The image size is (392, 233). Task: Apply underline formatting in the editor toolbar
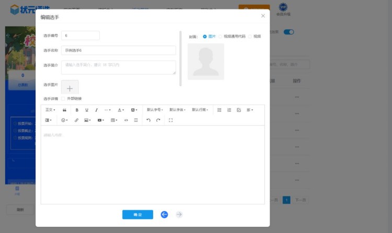point(87,110)
